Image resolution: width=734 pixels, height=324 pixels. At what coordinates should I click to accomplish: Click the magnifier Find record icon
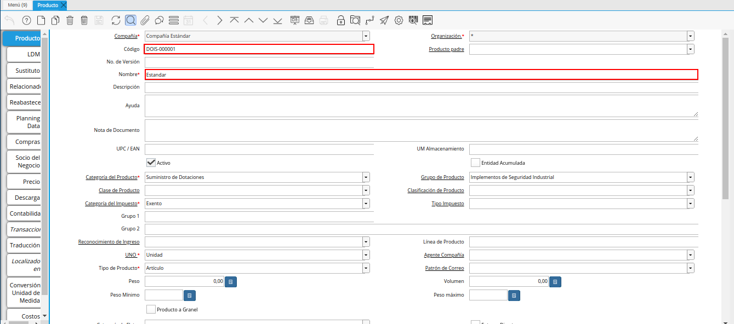(x=130, y=20)
